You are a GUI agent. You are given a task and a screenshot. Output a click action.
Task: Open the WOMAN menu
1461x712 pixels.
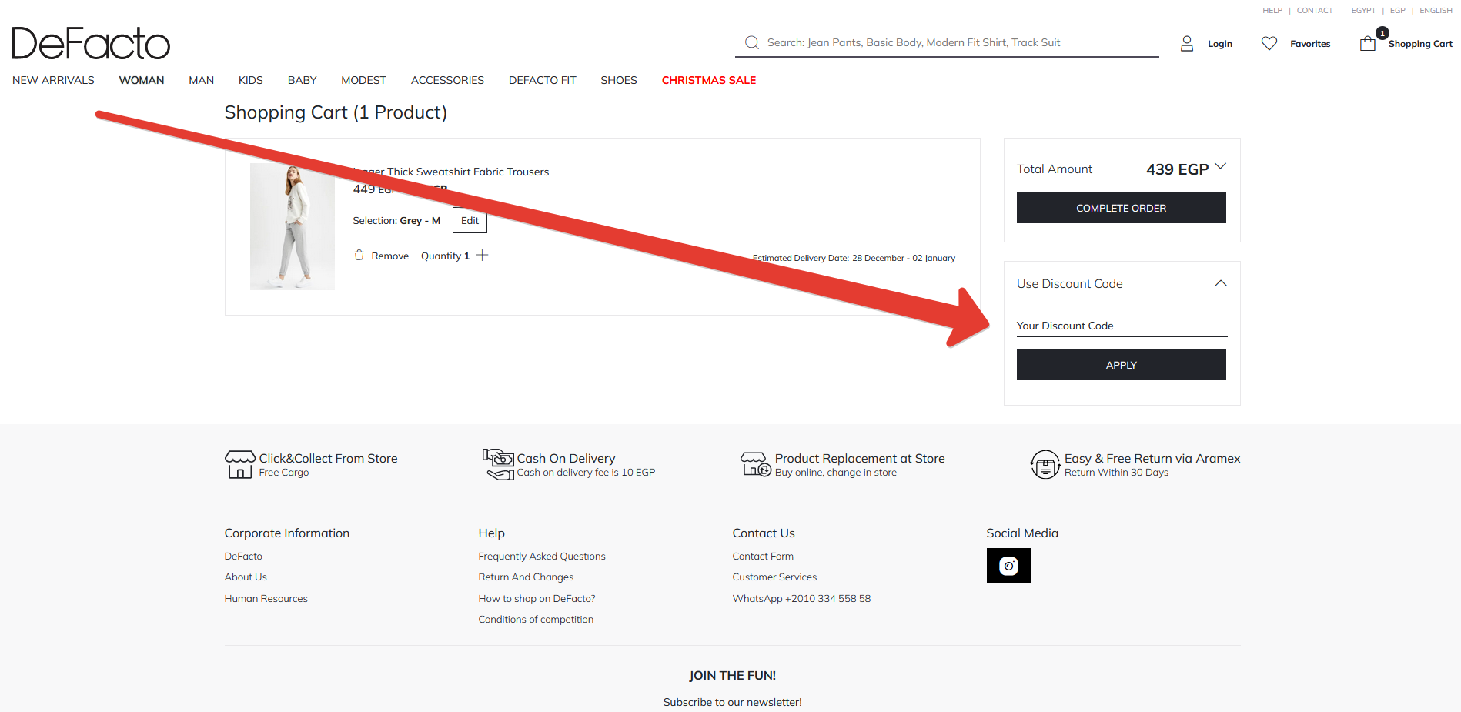coord(142,80)
